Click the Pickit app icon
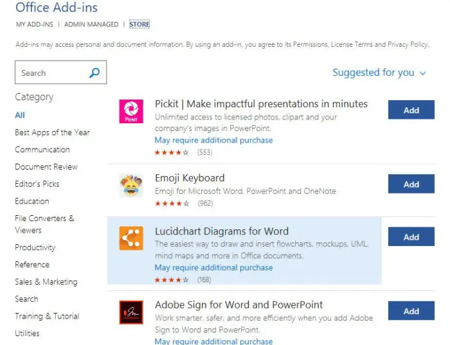Screen dimensions: 450x345 click(x=131, y=111)
